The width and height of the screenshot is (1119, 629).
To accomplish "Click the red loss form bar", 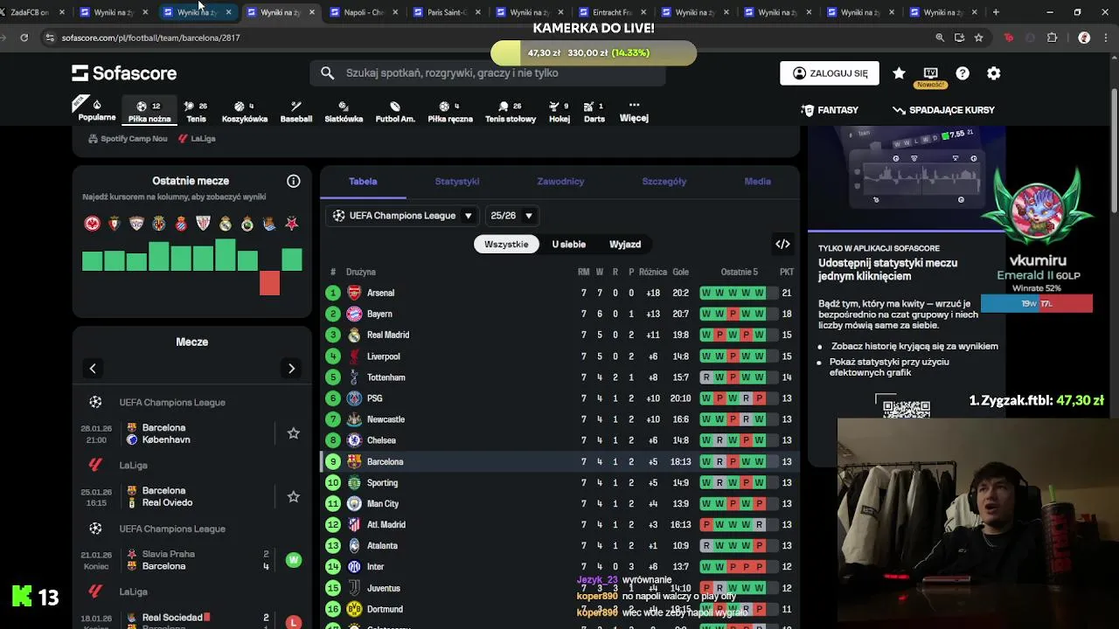I will tap(269, 283).
